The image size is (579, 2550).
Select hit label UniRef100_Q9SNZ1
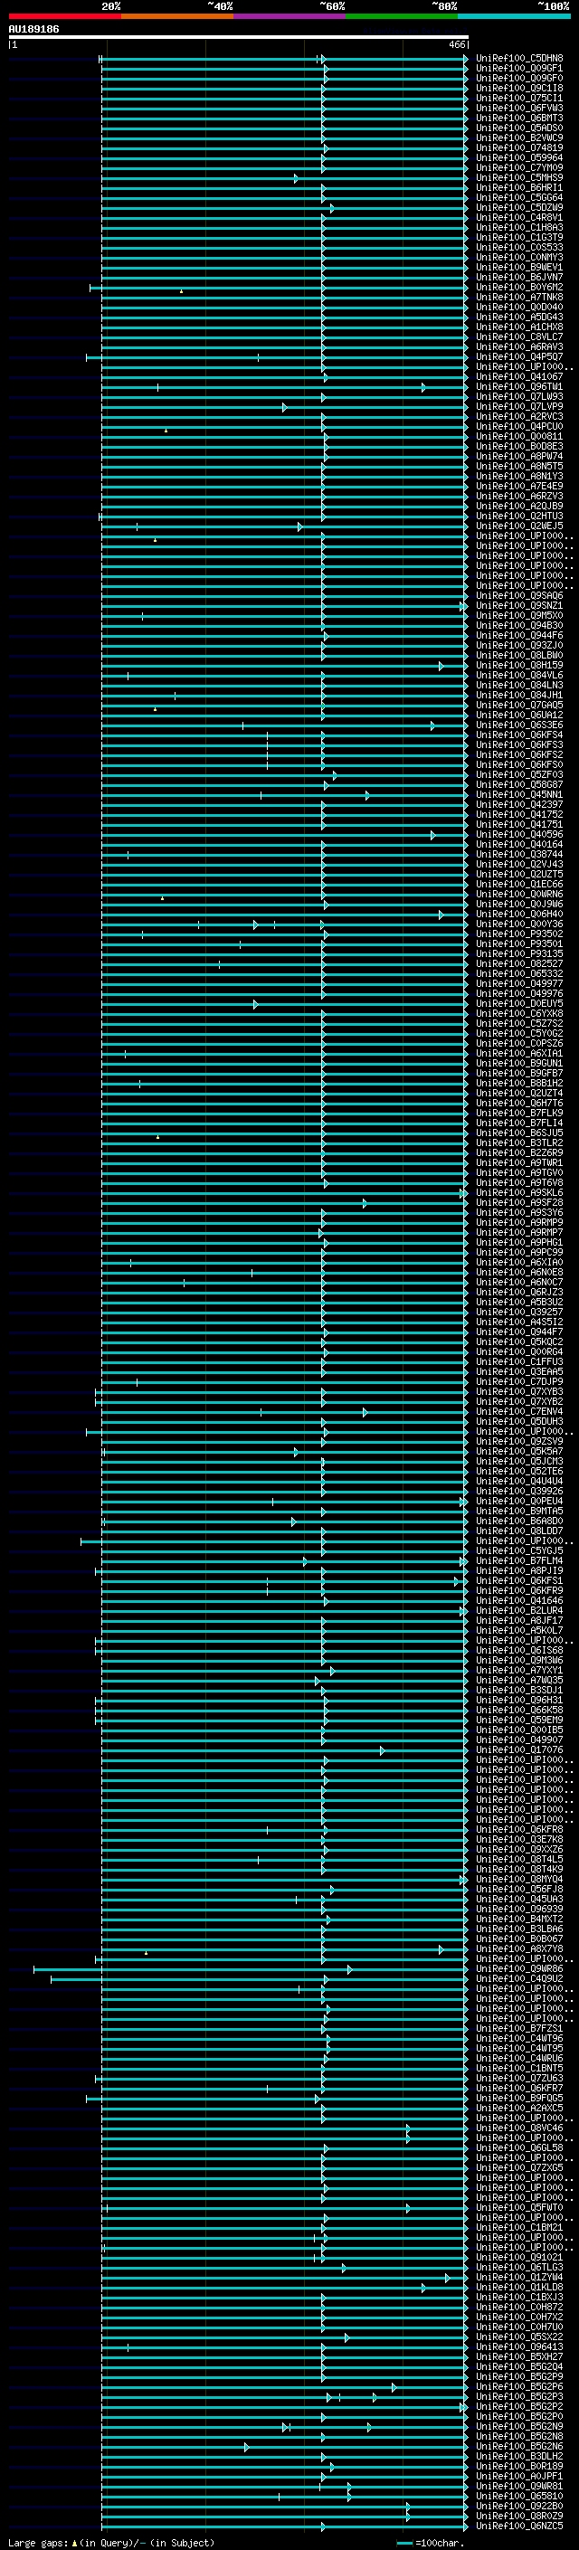click(x=519, y=606)
